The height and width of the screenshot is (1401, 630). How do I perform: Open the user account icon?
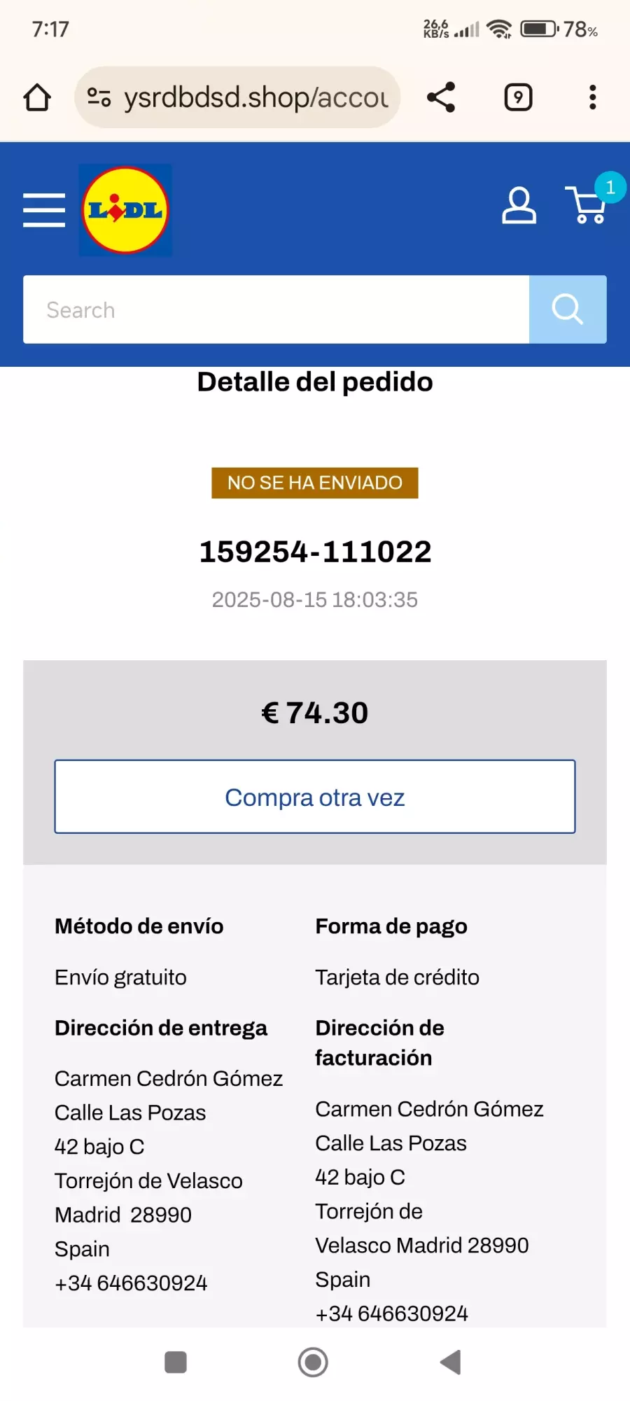click(x=519, y=206)
